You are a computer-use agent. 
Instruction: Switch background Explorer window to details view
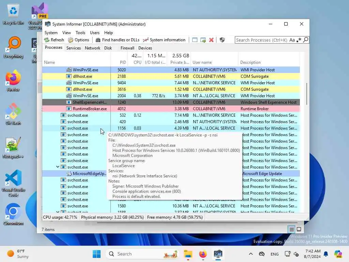tap(292, 229)
